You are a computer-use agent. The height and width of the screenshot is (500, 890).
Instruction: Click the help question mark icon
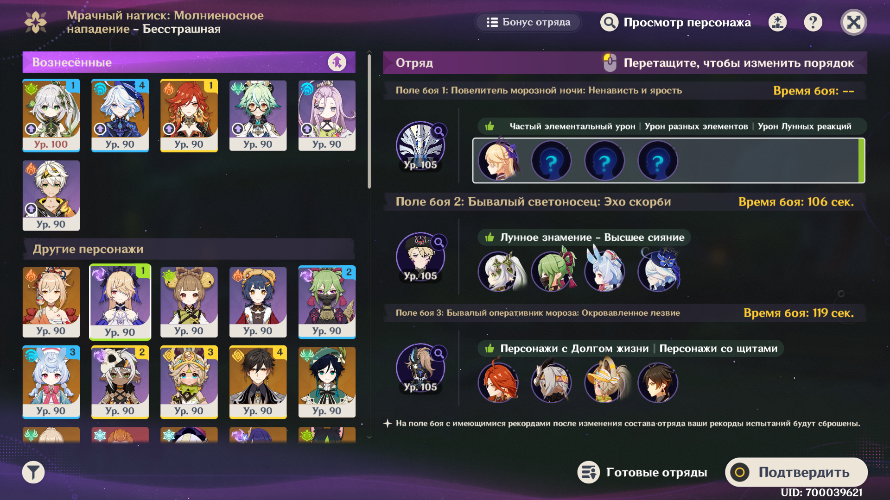point(813,22)
